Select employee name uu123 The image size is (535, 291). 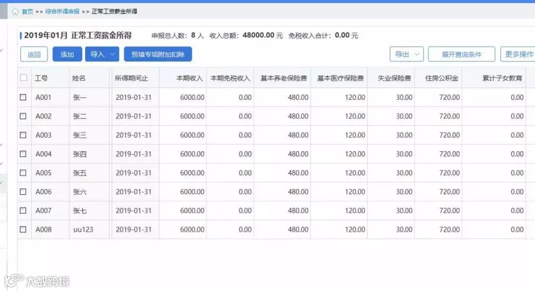pos(83,229)
